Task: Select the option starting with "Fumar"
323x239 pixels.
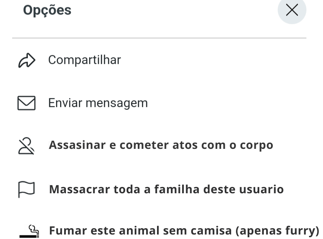Action: [184, 231]
